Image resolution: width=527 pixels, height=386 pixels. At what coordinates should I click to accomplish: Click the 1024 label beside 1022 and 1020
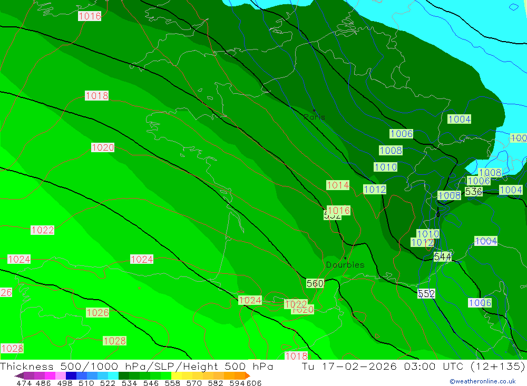(250, 300)
